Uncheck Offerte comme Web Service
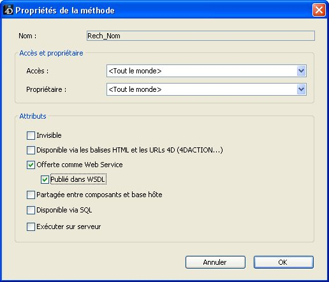This screenshot has height=282, width=329. 31,165
